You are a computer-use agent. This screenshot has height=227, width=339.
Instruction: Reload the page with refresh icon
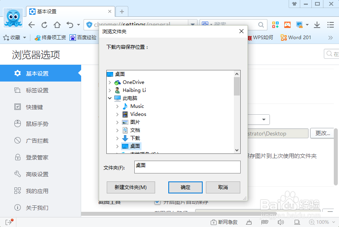coord(44,25)
